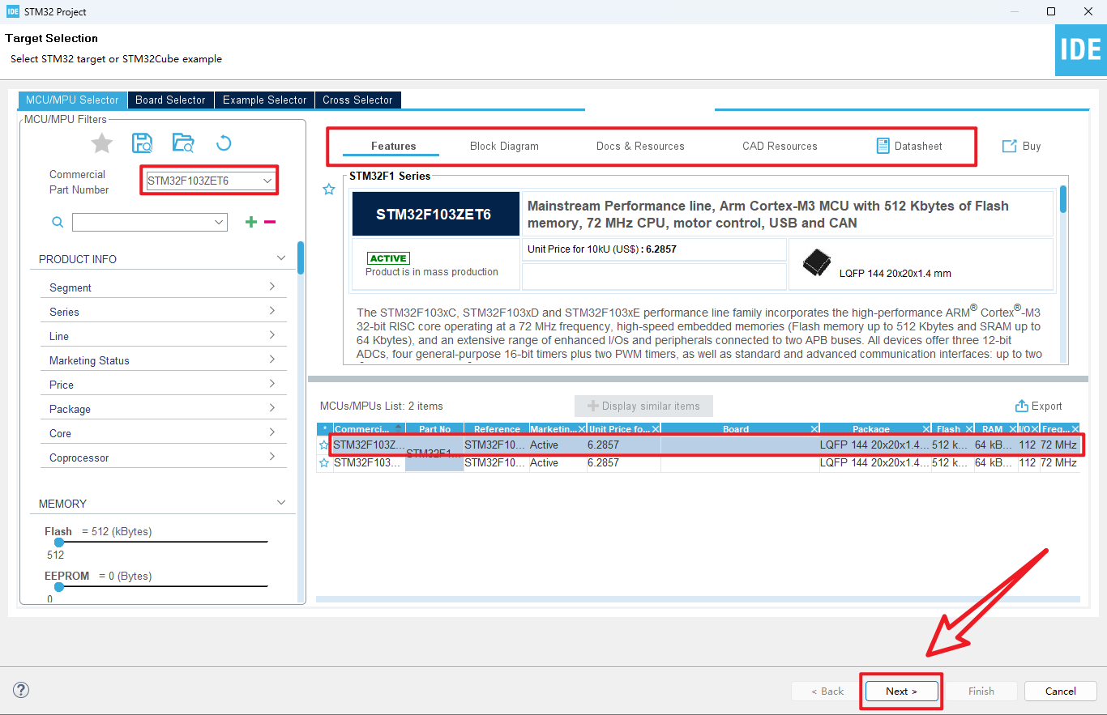The image size is (1107, 715).
Task: Click the star column header in MCU list
Action: point(324,429)
